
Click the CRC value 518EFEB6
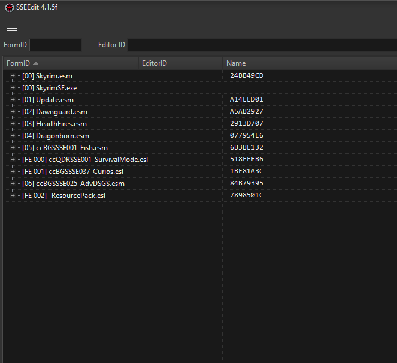[247, 159]
